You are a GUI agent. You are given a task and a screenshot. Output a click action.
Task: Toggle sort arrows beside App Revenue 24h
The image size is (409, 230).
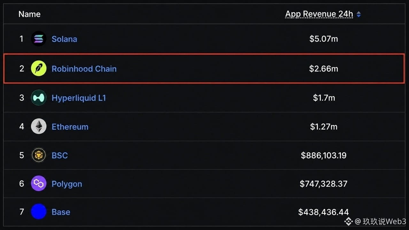click(x=359, y=14)
